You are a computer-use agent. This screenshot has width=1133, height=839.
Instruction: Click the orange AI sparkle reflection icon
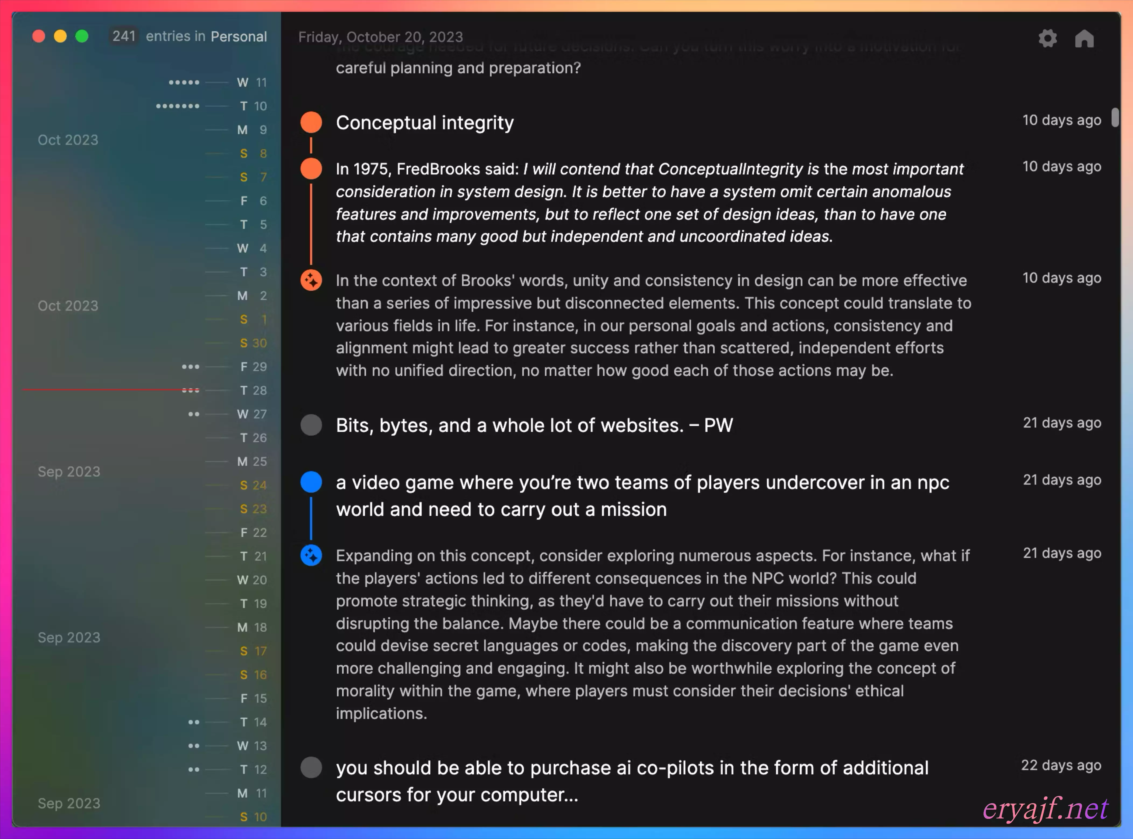311,280
